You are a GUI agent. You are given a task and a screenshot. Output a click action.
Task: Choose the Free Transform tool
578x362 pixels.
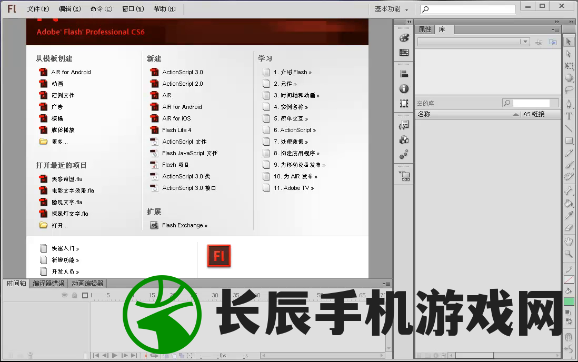[569, 66]
